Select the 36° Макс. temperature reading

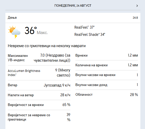pyautogui.click(x=36, y=31)
